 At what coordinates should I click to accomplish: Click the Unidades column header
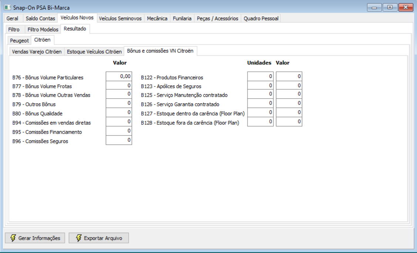259,63
